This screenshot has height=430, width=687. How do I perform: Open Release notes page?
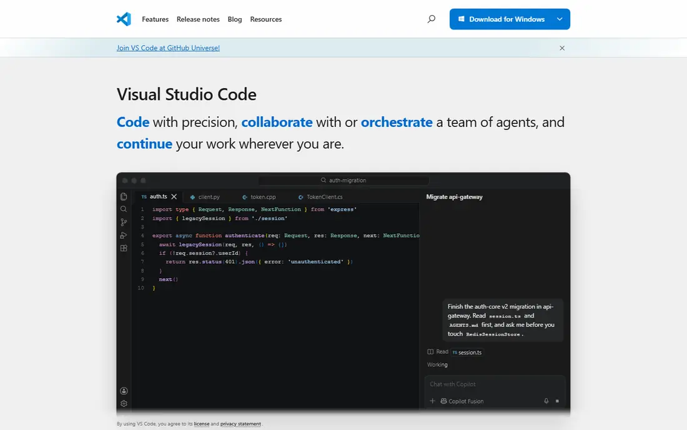pos(198,19)
